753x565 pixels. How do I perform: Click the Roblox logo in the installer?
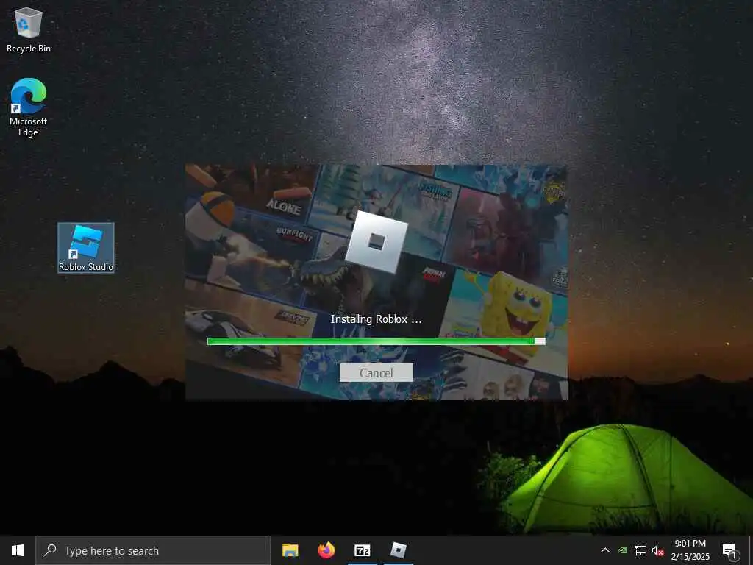[376, 241]
